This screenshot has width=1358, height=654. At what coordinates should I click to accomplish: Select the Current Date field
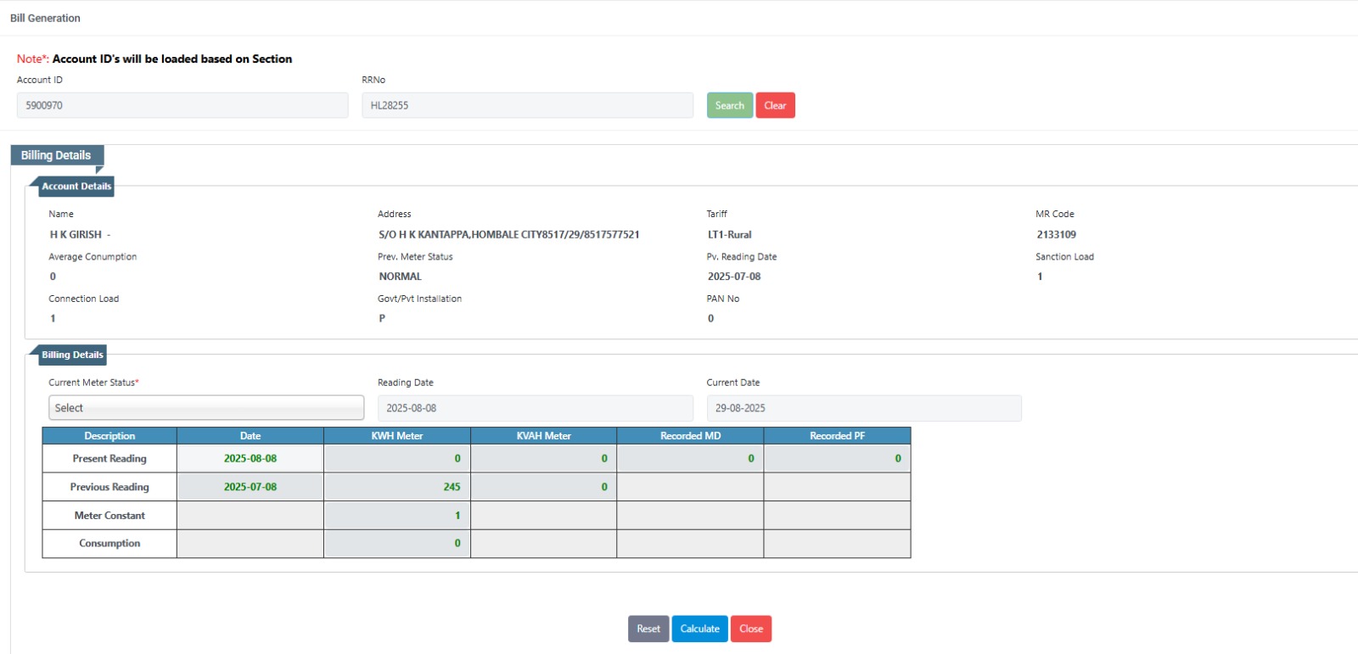point(863,408)
